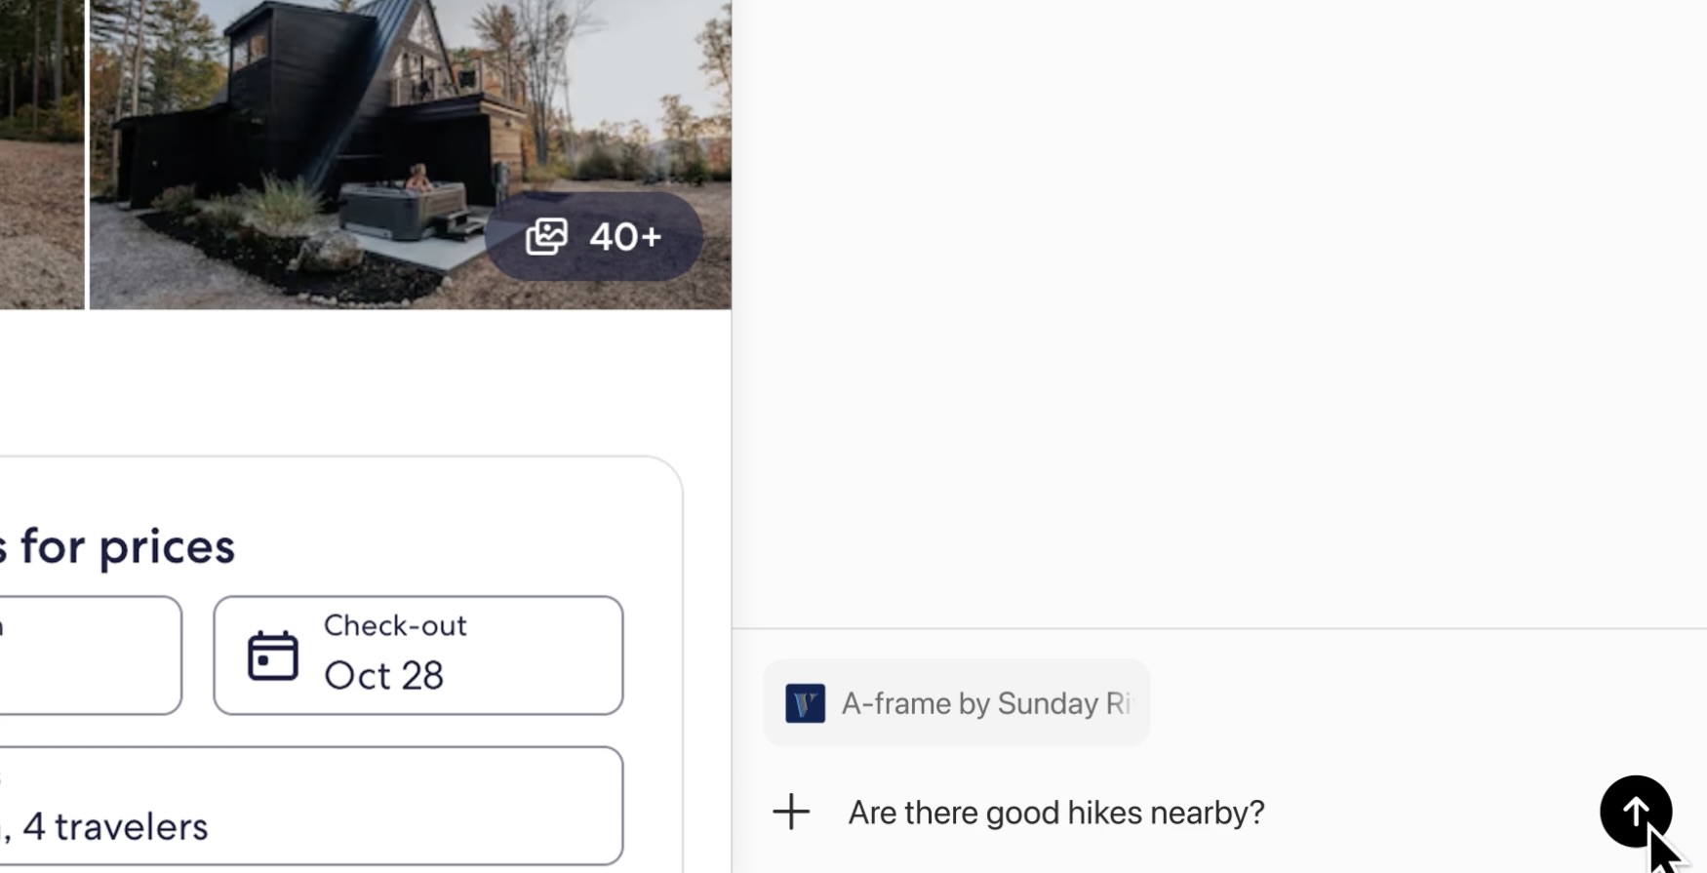Open the 40+ photos gallery badge
The width and height of the screenshot is (1707, 873).
pos(593,237)
